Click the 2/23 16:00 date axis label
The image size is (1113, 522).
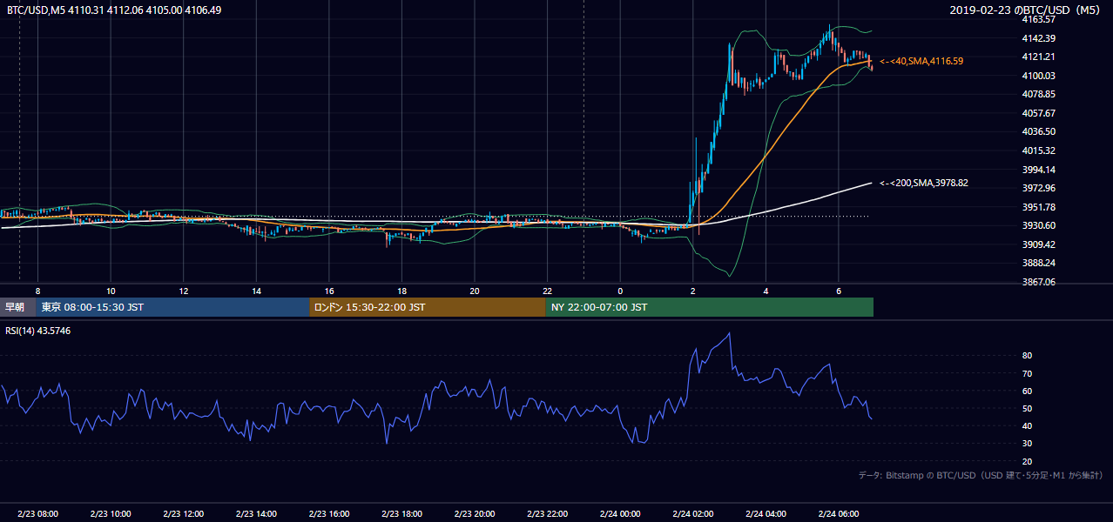tap(329, 514)
